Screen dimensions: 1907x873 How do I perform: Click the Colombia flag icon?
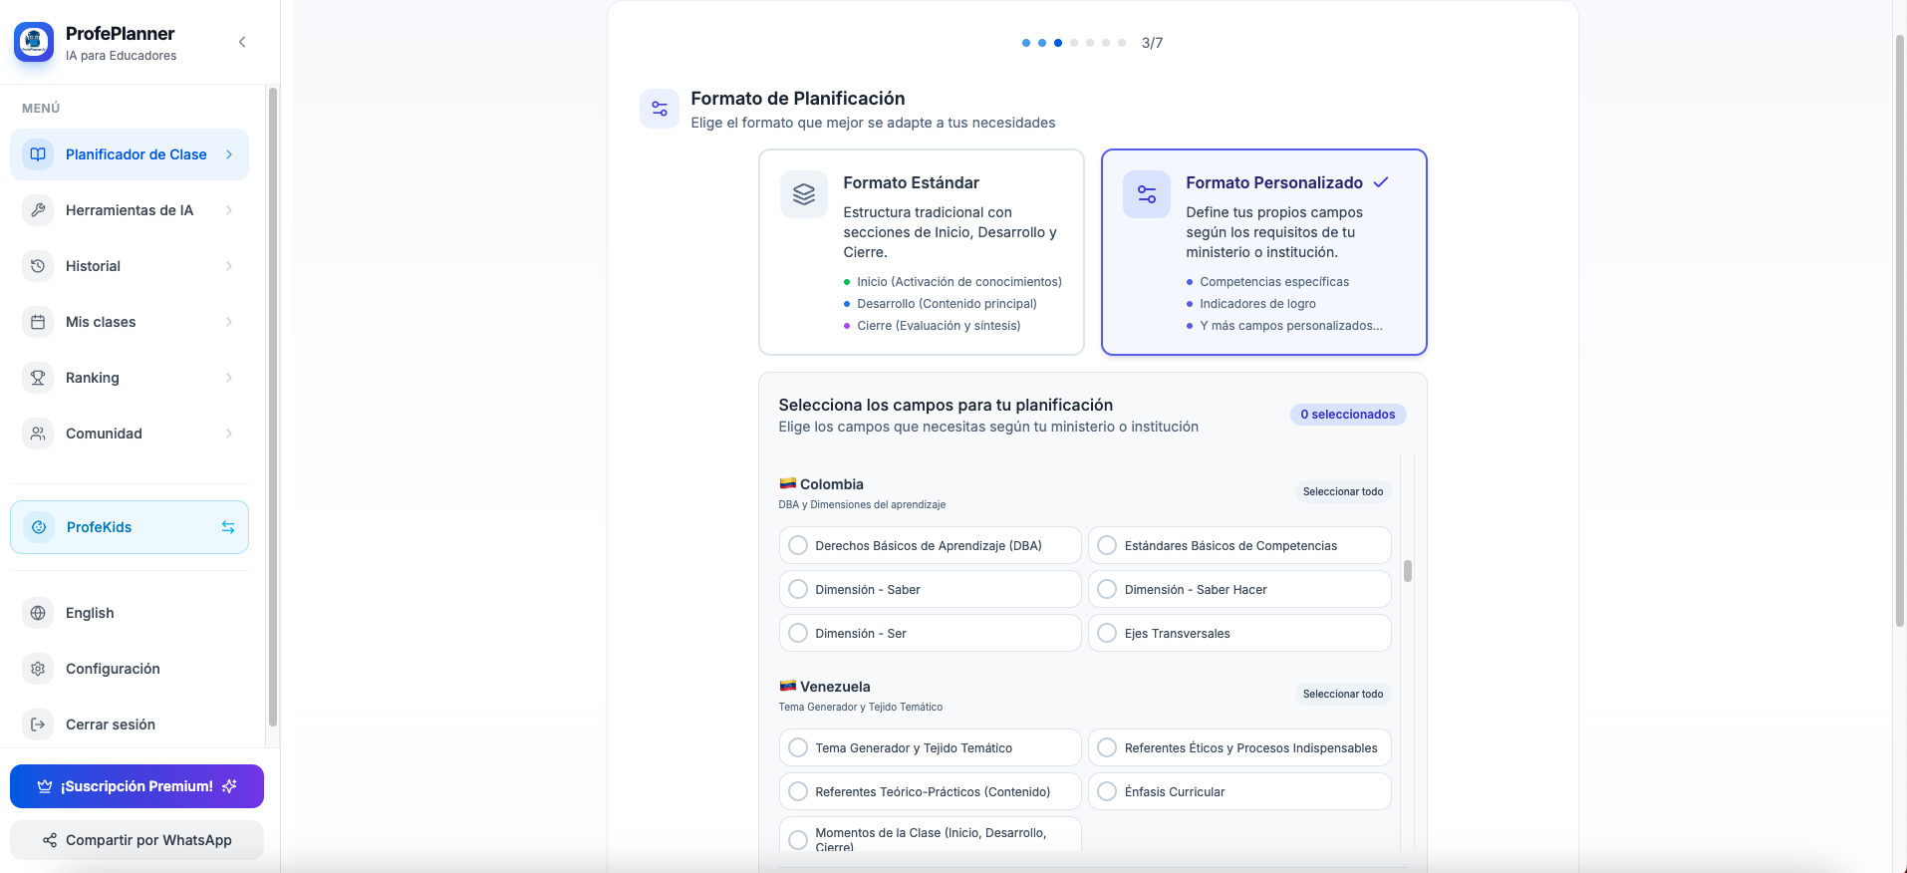[x=787, y=483]
